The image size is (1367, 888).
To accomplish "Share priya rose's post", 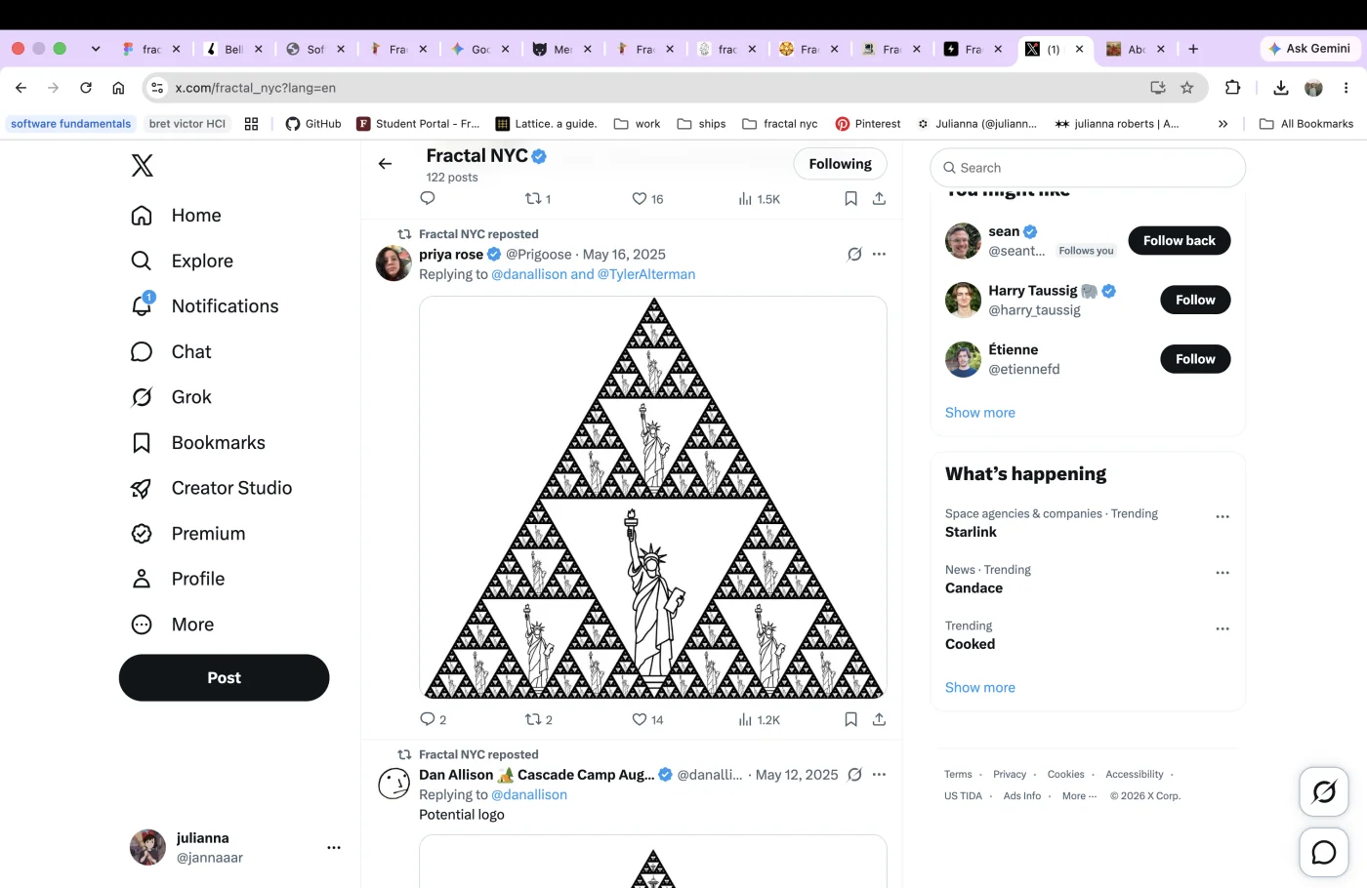I will pos(879,719).
